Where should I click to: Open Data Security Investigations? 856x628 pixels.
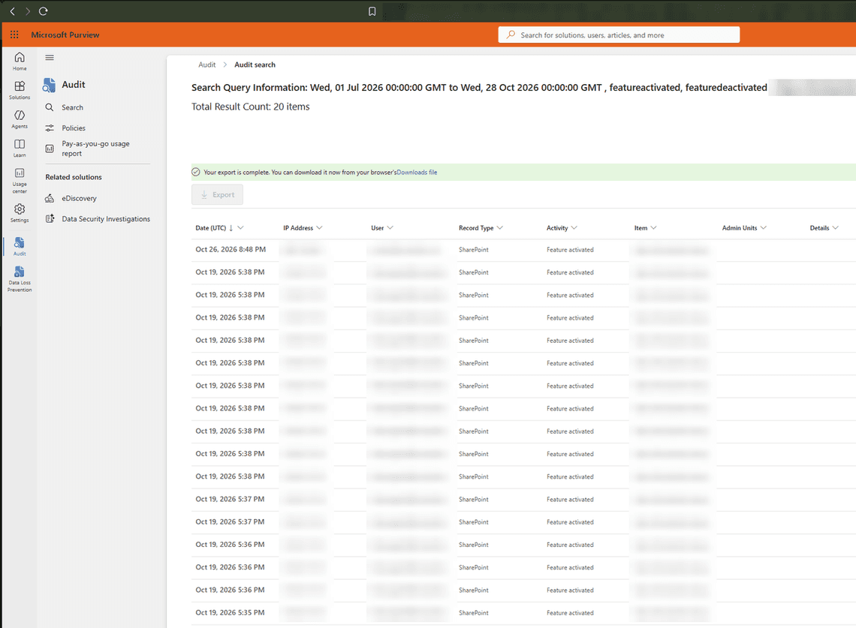click(105, 219)
